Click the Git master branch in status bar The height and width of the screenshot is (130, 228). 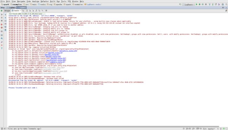tap(209, 129)
